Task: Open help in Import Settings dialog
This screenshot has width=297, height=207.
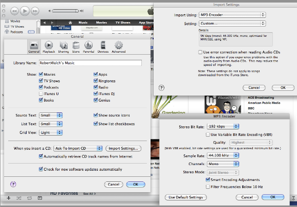Action: (161, 88)
